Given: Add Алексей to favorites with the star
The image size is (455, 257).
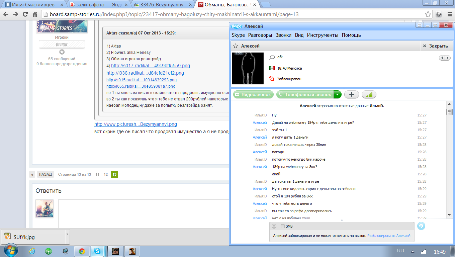Looking at the screenshot, I should click(x=236, y=46).
